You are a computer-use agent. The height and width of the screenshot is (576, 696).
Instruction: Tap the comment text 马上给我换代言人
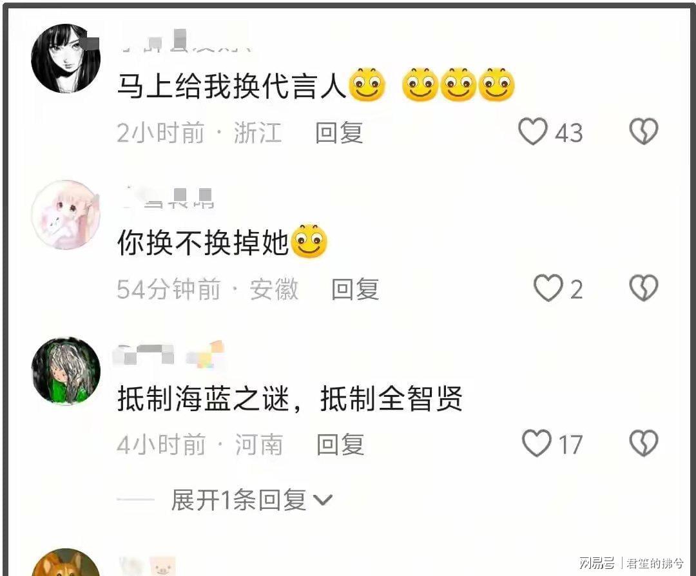pyautogui.click(x=231, y=86)
